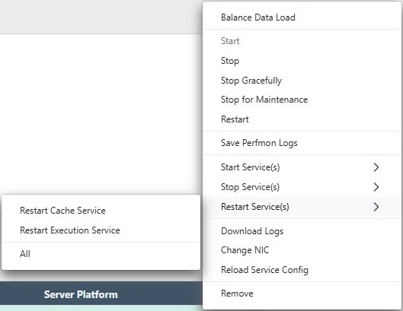Expand the Restart Service(s) chevron arrow

376,207
